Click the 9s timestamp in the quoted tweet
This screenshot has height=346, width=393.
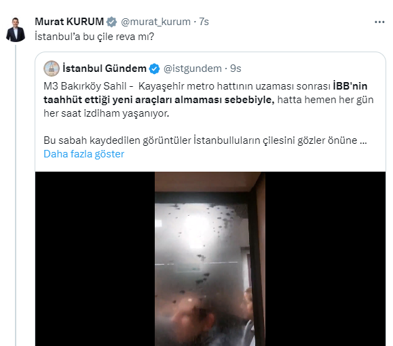click(x=236, y=69)
